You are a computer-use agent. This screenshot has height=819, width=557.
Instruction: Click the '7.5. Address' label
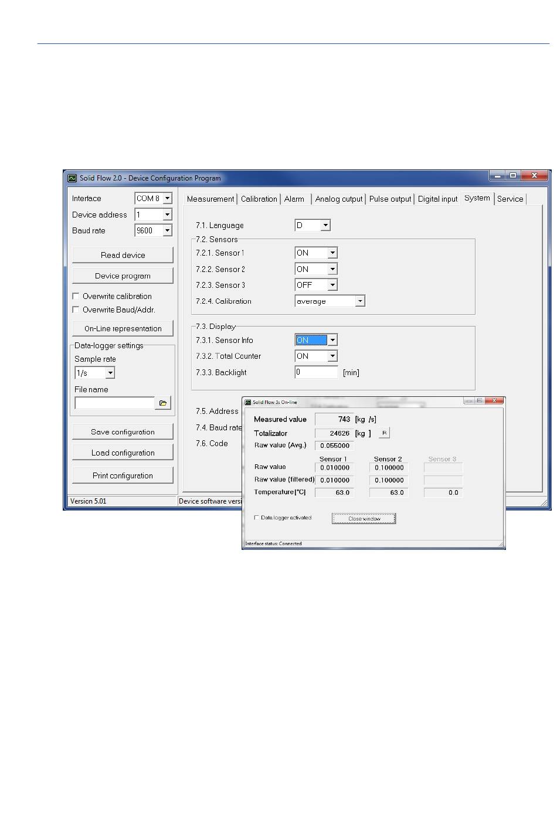click(217, 411)
